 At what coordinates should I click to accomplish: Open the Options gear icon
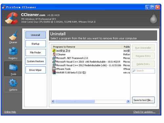tap(13, 83)
